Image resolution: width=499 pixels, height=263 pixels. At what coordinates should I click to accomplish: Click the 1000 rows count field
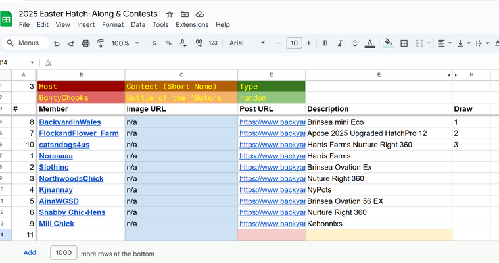click(64, 253)
